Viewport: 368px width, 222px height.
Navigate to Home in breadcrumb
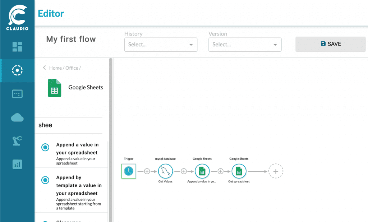55,68
